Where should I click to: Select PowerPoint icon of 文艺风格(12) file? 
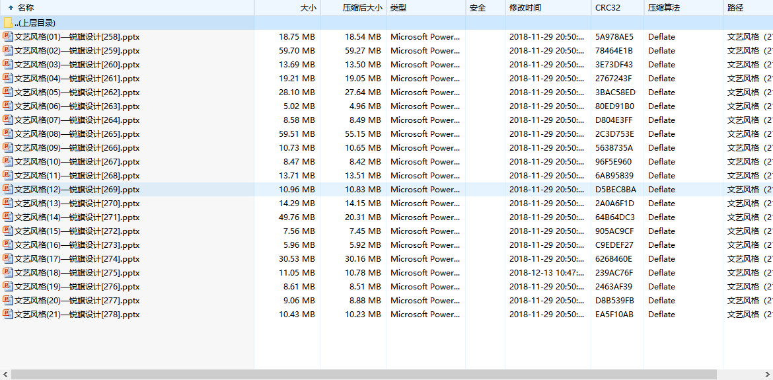pos(7,189)
